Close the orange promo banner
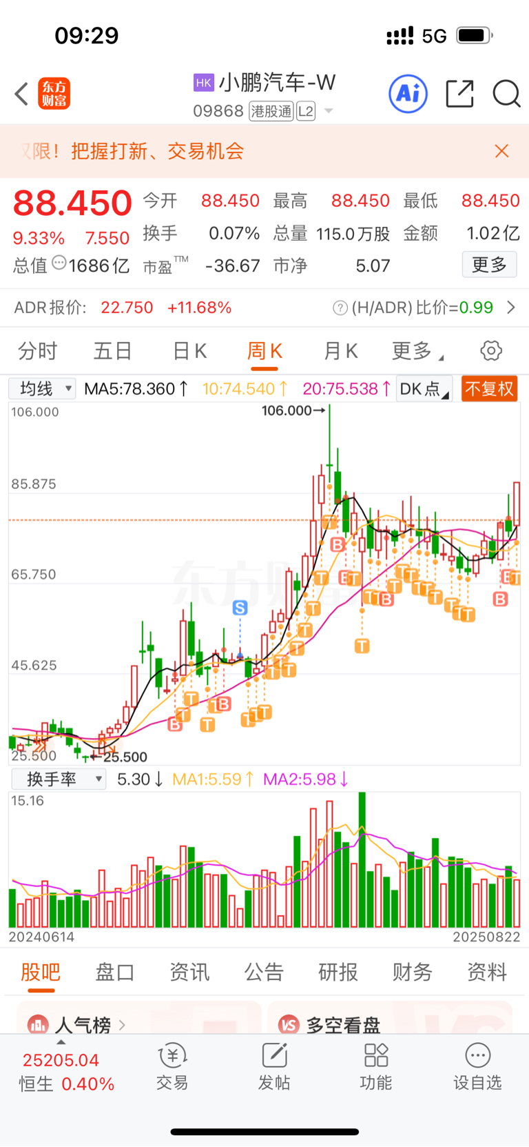 point(501,151)
